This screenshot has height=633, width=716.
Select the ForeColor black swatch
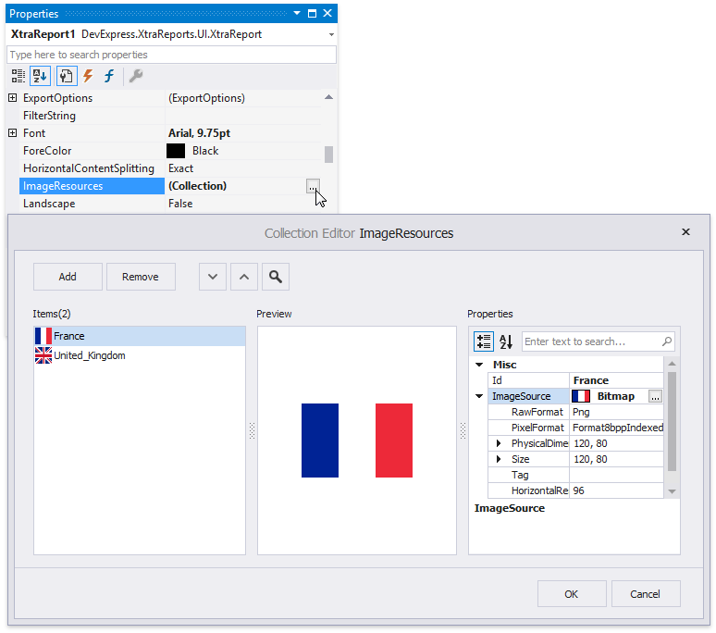(x=176, y=151)
